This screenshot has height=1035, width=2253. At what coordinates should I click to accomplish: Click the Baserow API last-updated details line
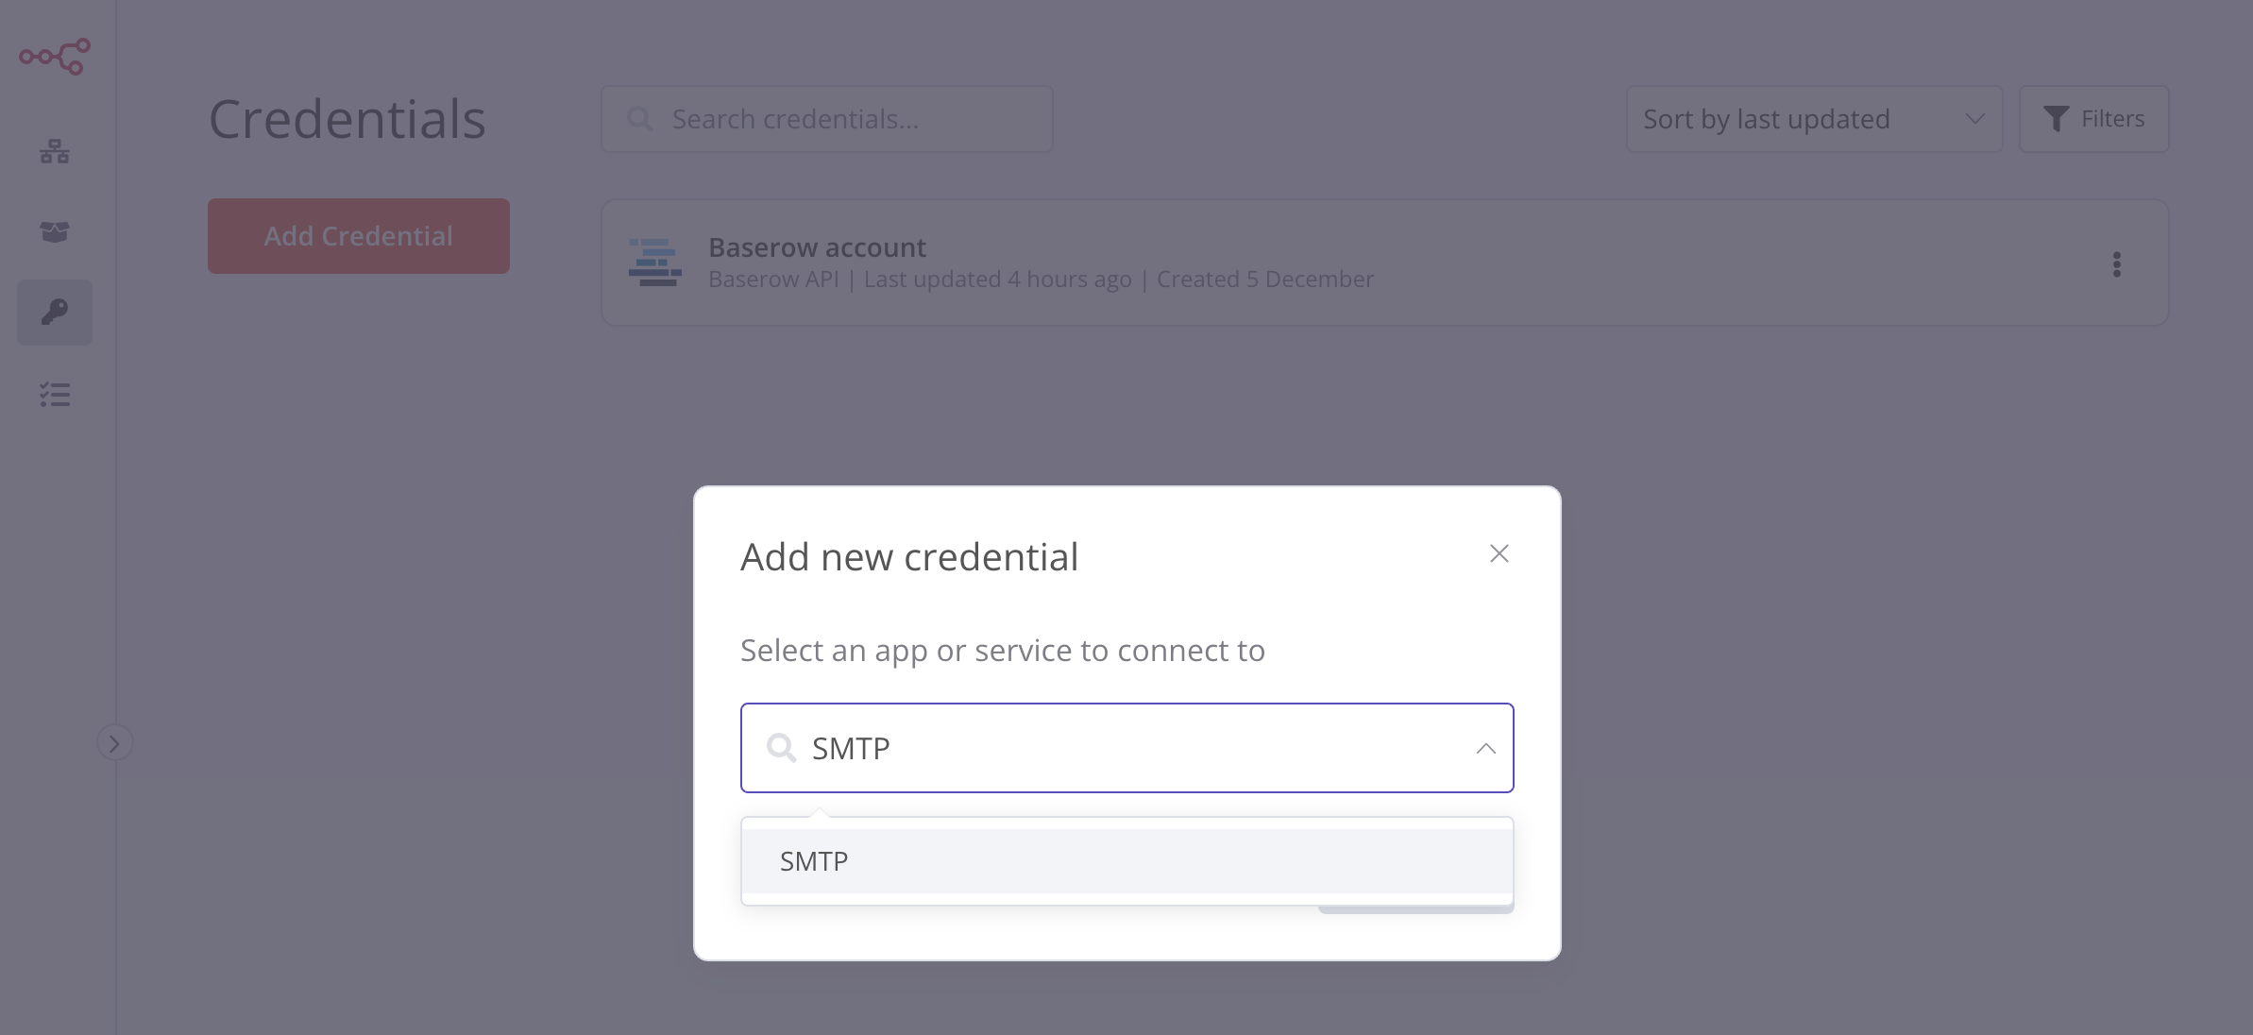[x=1041, y=280]
